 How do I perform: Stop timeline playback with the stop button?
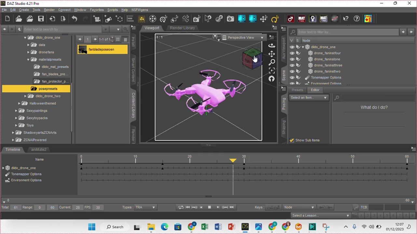point(209,207)
